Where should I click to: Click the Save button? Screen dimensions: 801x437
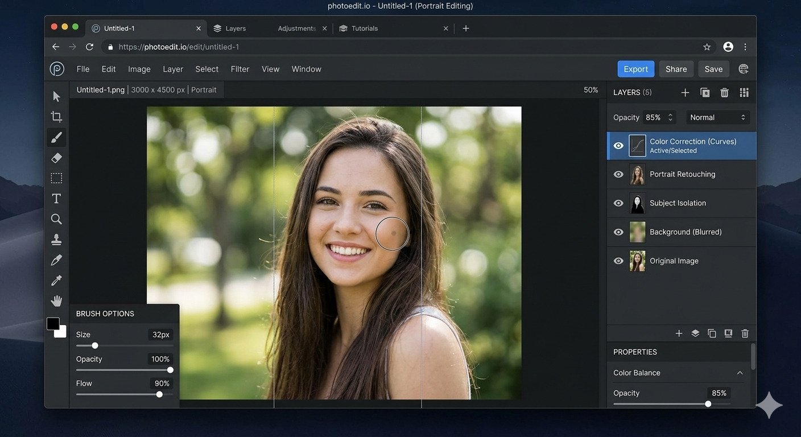tap(713, 69)
